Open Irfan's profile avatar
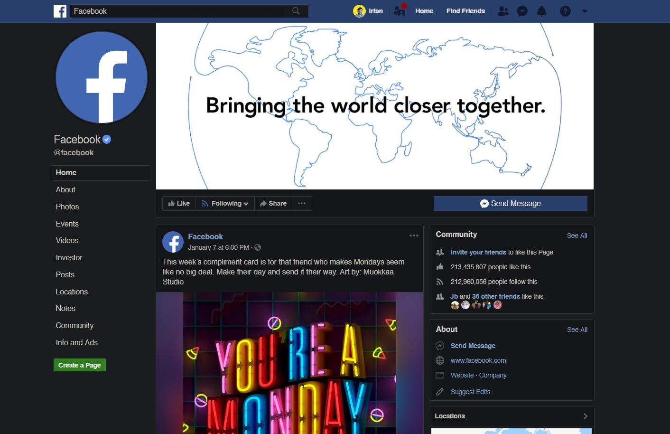 359,11
